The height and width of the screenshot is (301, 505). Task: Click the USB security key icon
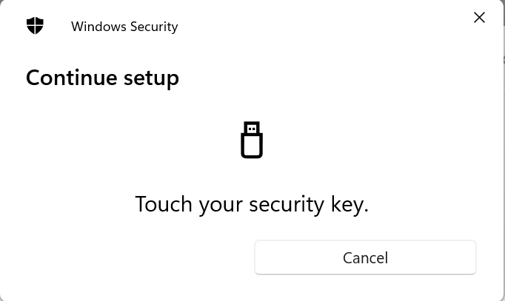pyautogui.click(x=252, y=140)
